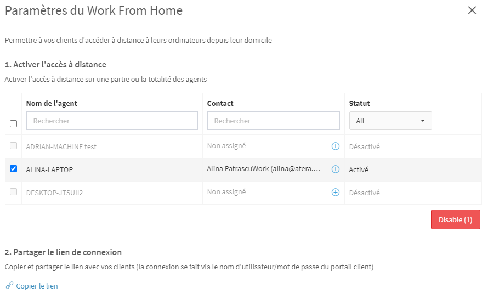Click the red Disable (1) button
Viewport: 482px width, 294px height.
click(x=455, y=219)
